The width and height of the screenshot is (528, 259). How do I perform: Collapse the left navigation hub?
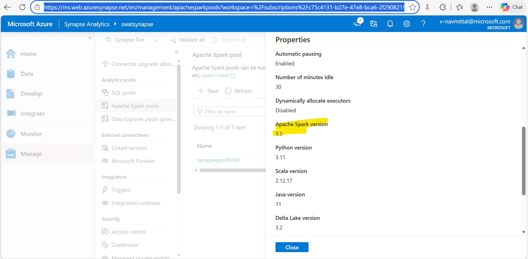[x=90, y=38]
